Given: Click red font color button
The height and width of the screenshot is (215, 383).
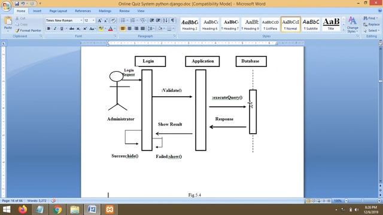Looking at the screenshot, I should [x=110, y=29].
